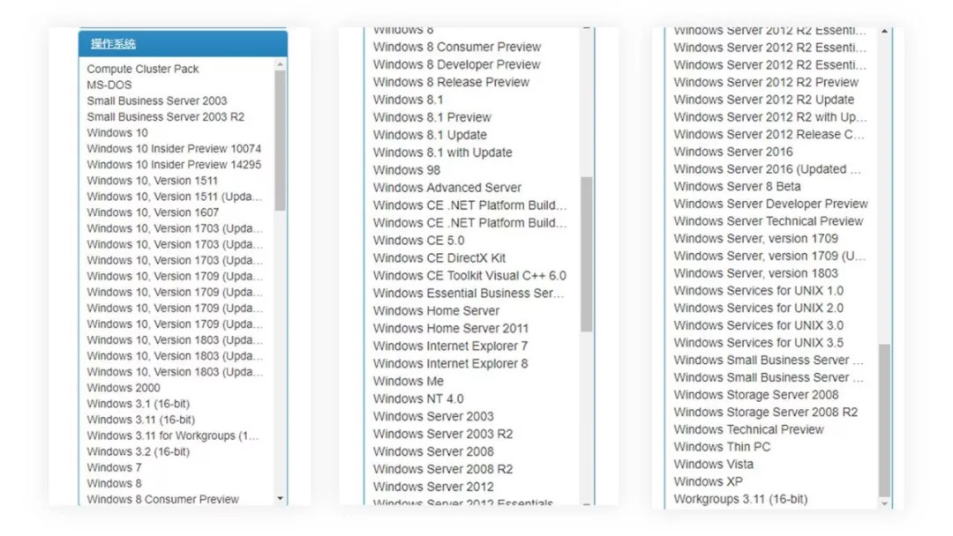The image size is (953, 536).
Task: Pick "Windows 98"
Action: [407, 170]
